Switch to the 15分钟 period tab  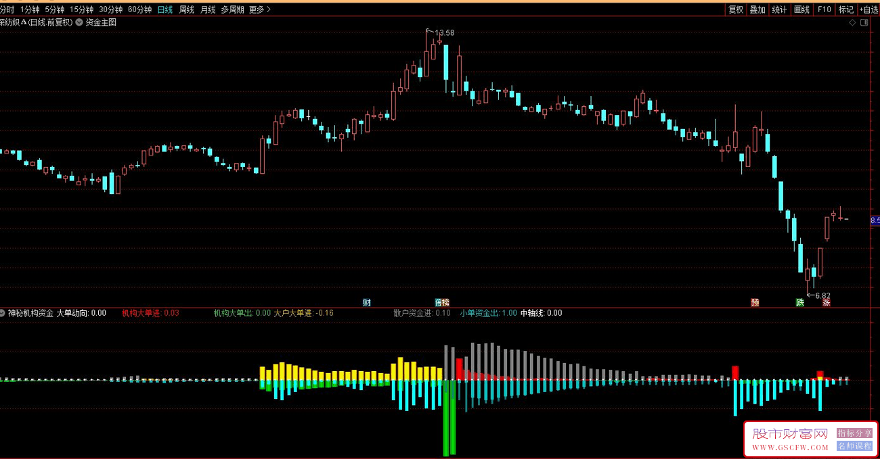(x=81, y=9)
